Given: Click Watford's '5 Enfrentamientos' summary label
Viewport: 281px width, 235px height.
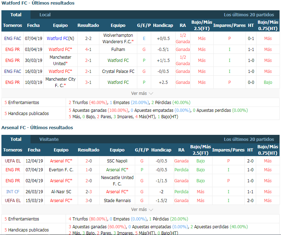Looking at the screenshot, I should [22, 103].
